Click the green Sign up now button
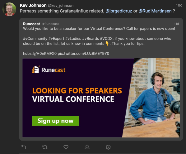Image resolution: width=186 pixels, height=154 pixels. click(x=55, y=121)
